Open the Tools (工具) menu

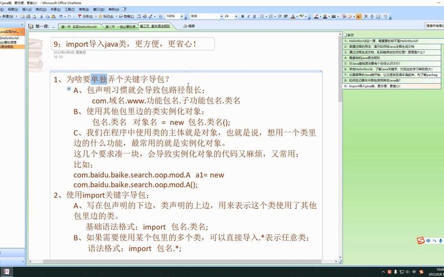pos(69,9)
